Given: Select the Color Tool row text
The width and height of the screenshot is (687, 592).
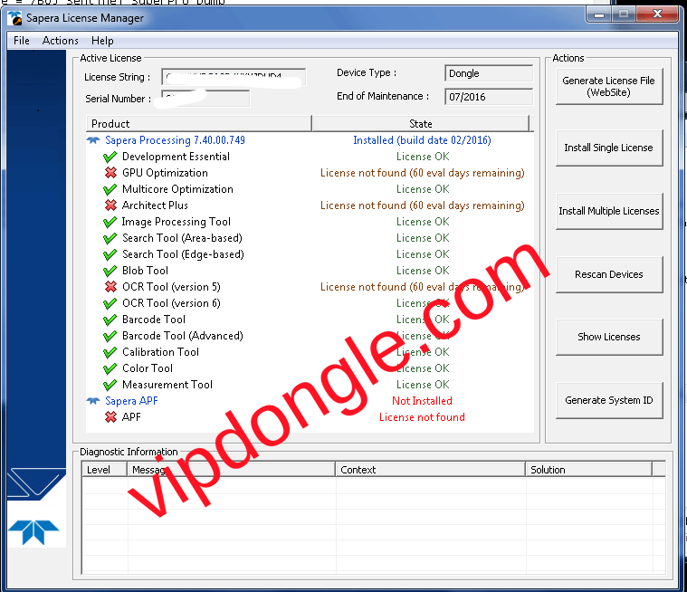Looking at the screenshot, I should (x=148, y=368).
